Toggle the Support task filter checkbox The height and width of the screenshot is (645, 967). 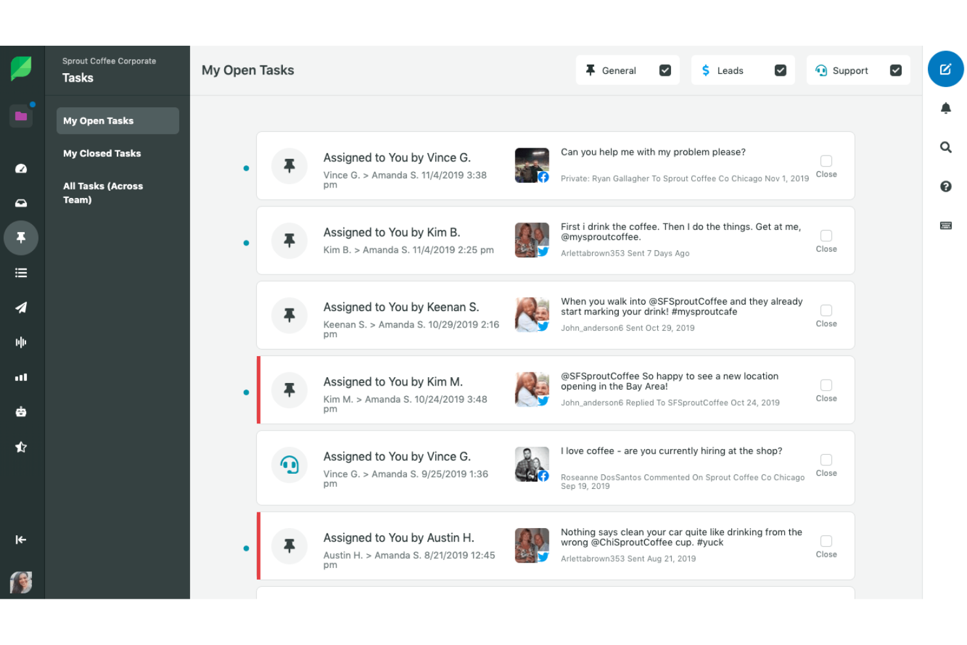(896, 71)
